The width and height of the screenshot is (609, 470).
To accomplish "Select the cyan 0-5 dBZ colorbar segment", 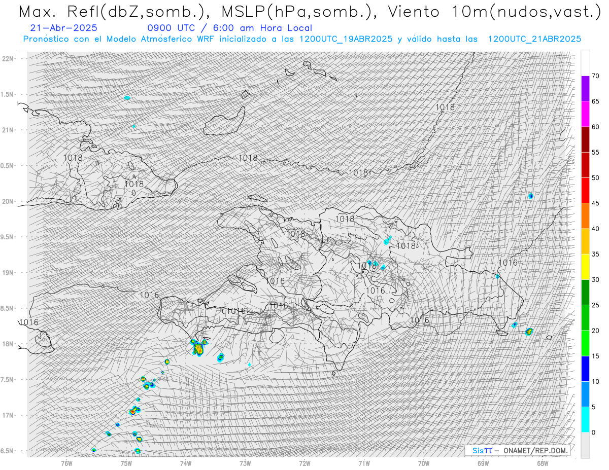I will [585, 420].
